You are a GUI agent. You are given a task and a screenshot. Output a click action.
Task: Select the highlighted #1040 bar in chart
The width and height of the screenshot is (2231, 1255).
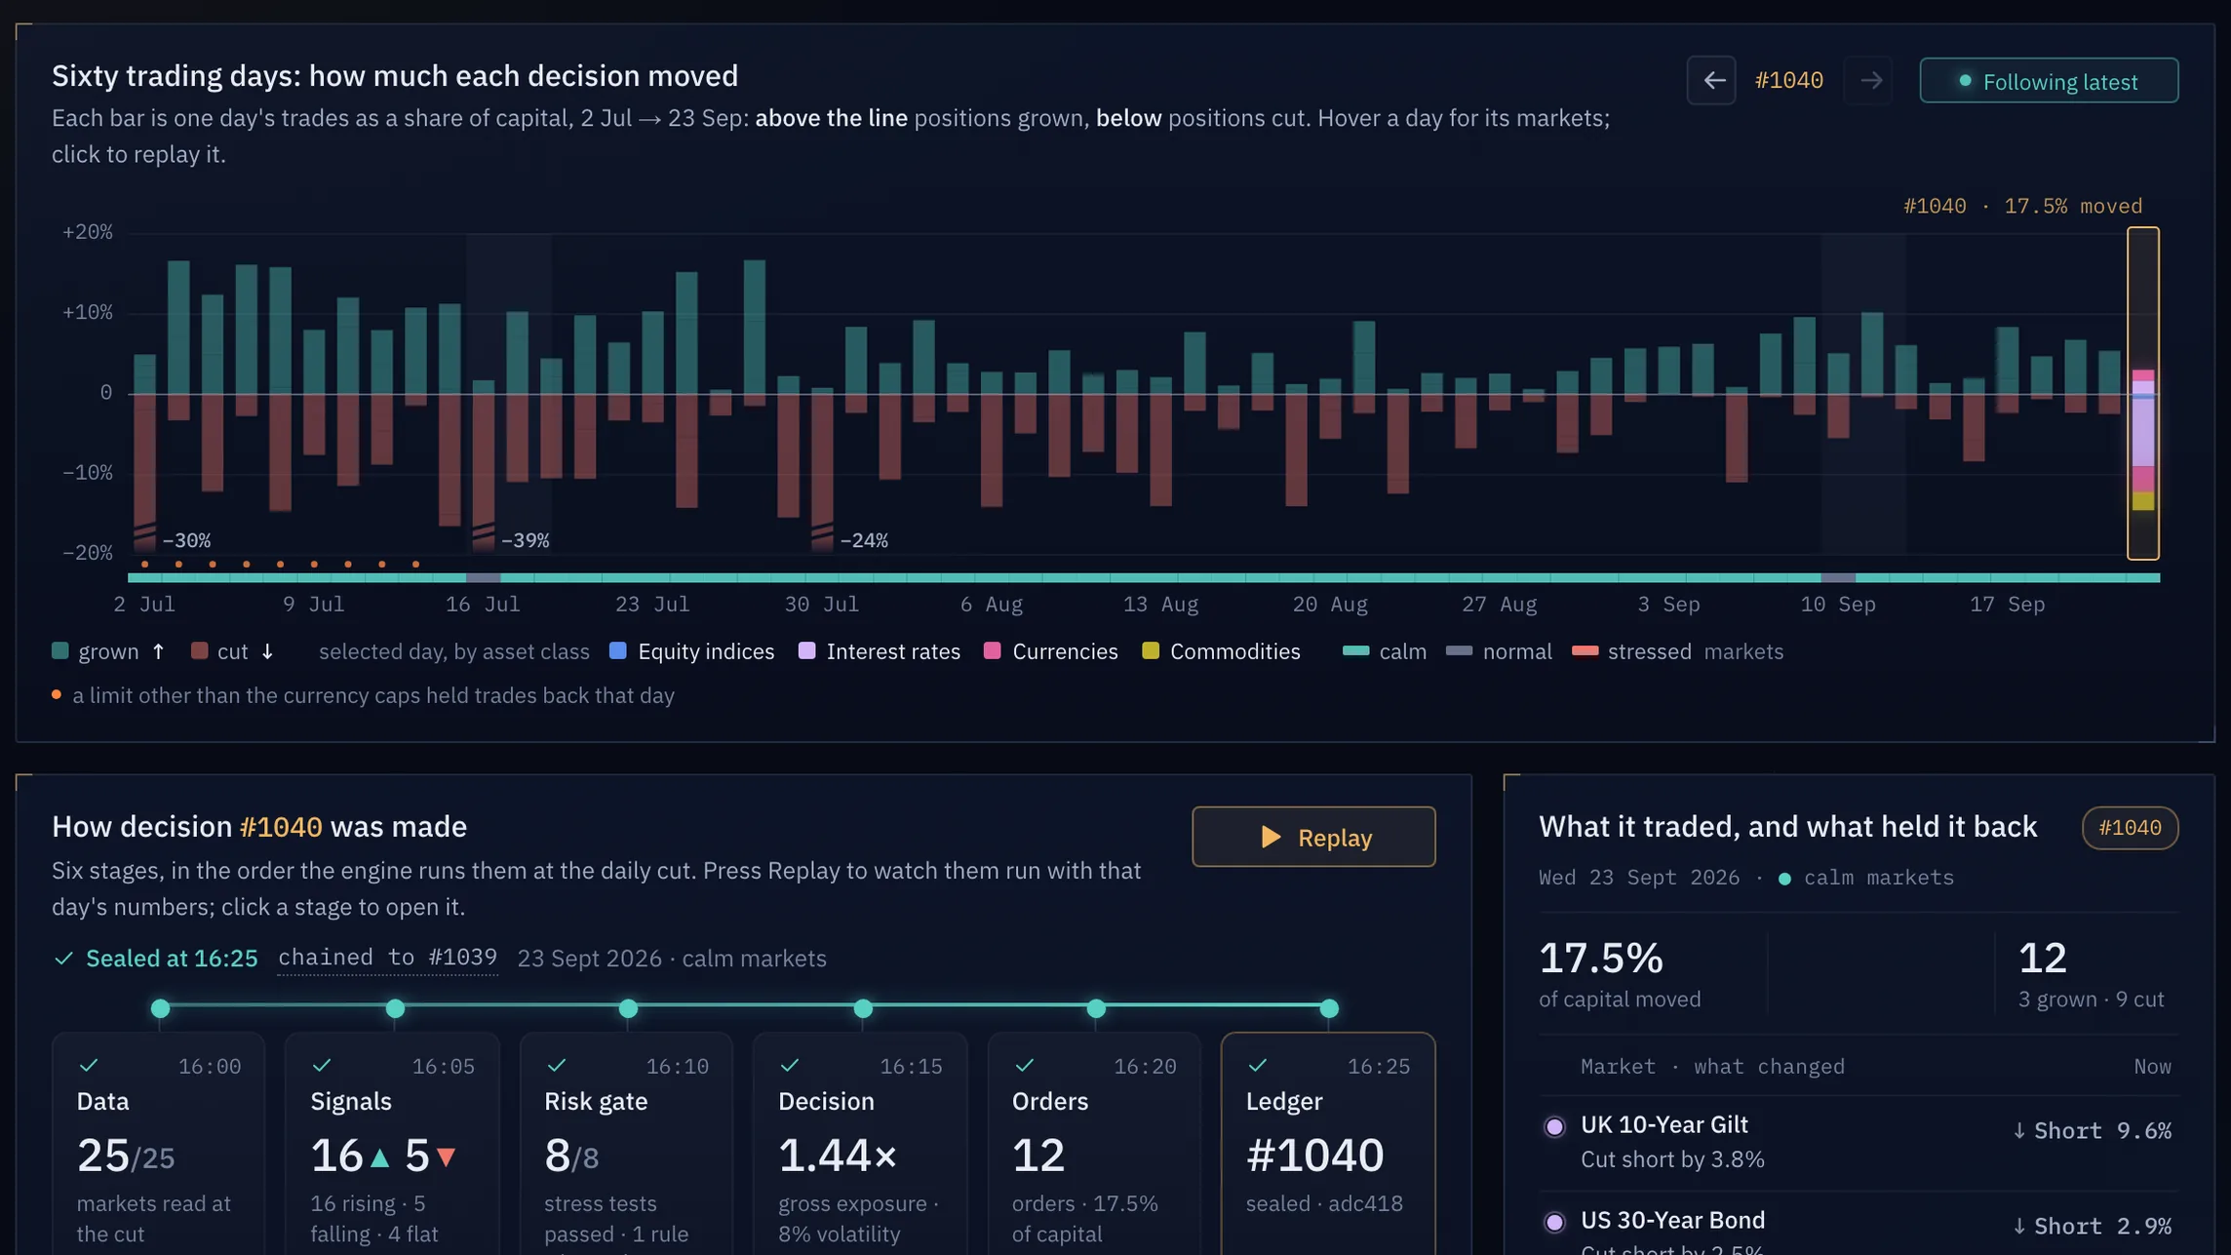2142,393
